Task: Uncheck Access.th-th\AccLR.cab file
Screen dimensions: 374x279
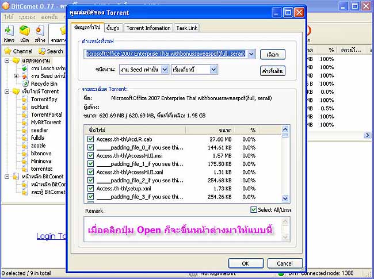Action: click(x=91, y=139)
